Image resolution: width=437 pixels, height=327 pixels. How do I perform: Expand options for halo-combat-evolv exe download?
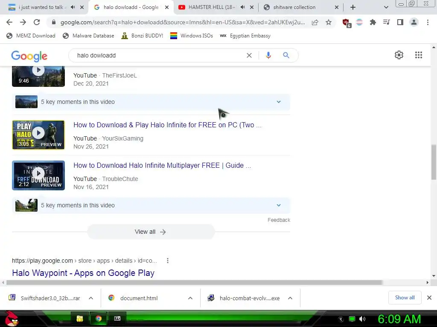[x=290, y=298]
